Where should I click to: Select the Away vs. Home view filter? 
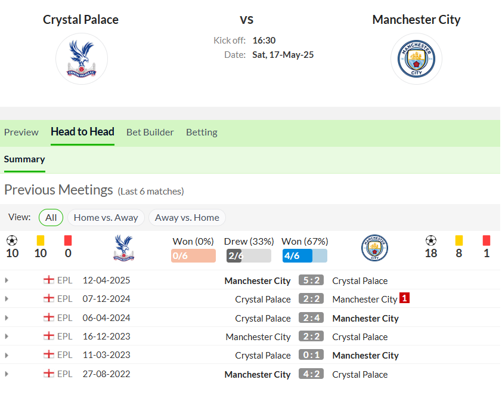coord(187,218)
